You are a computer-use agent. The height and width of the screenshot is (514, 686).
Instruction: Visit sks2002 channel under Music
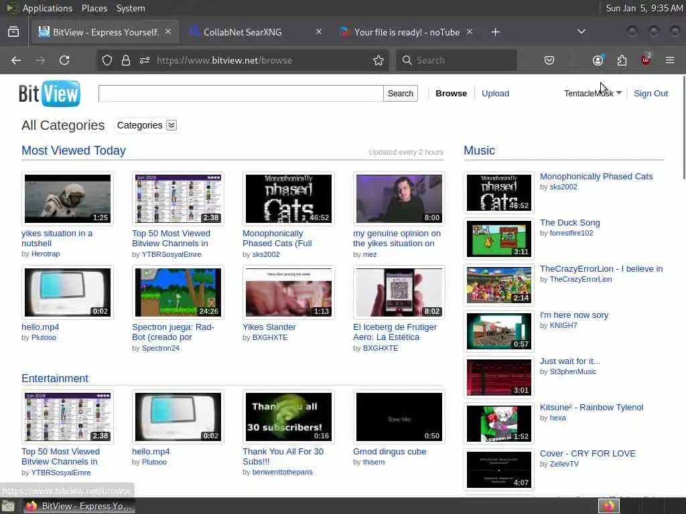pos(563,187)
